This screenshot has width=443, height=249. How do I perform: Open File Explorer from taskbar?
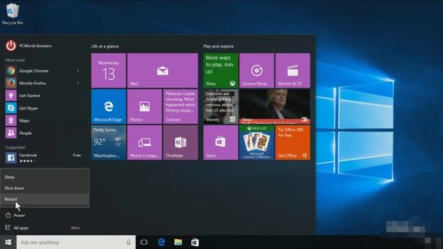pyautogui.click(x=178, y=242)
